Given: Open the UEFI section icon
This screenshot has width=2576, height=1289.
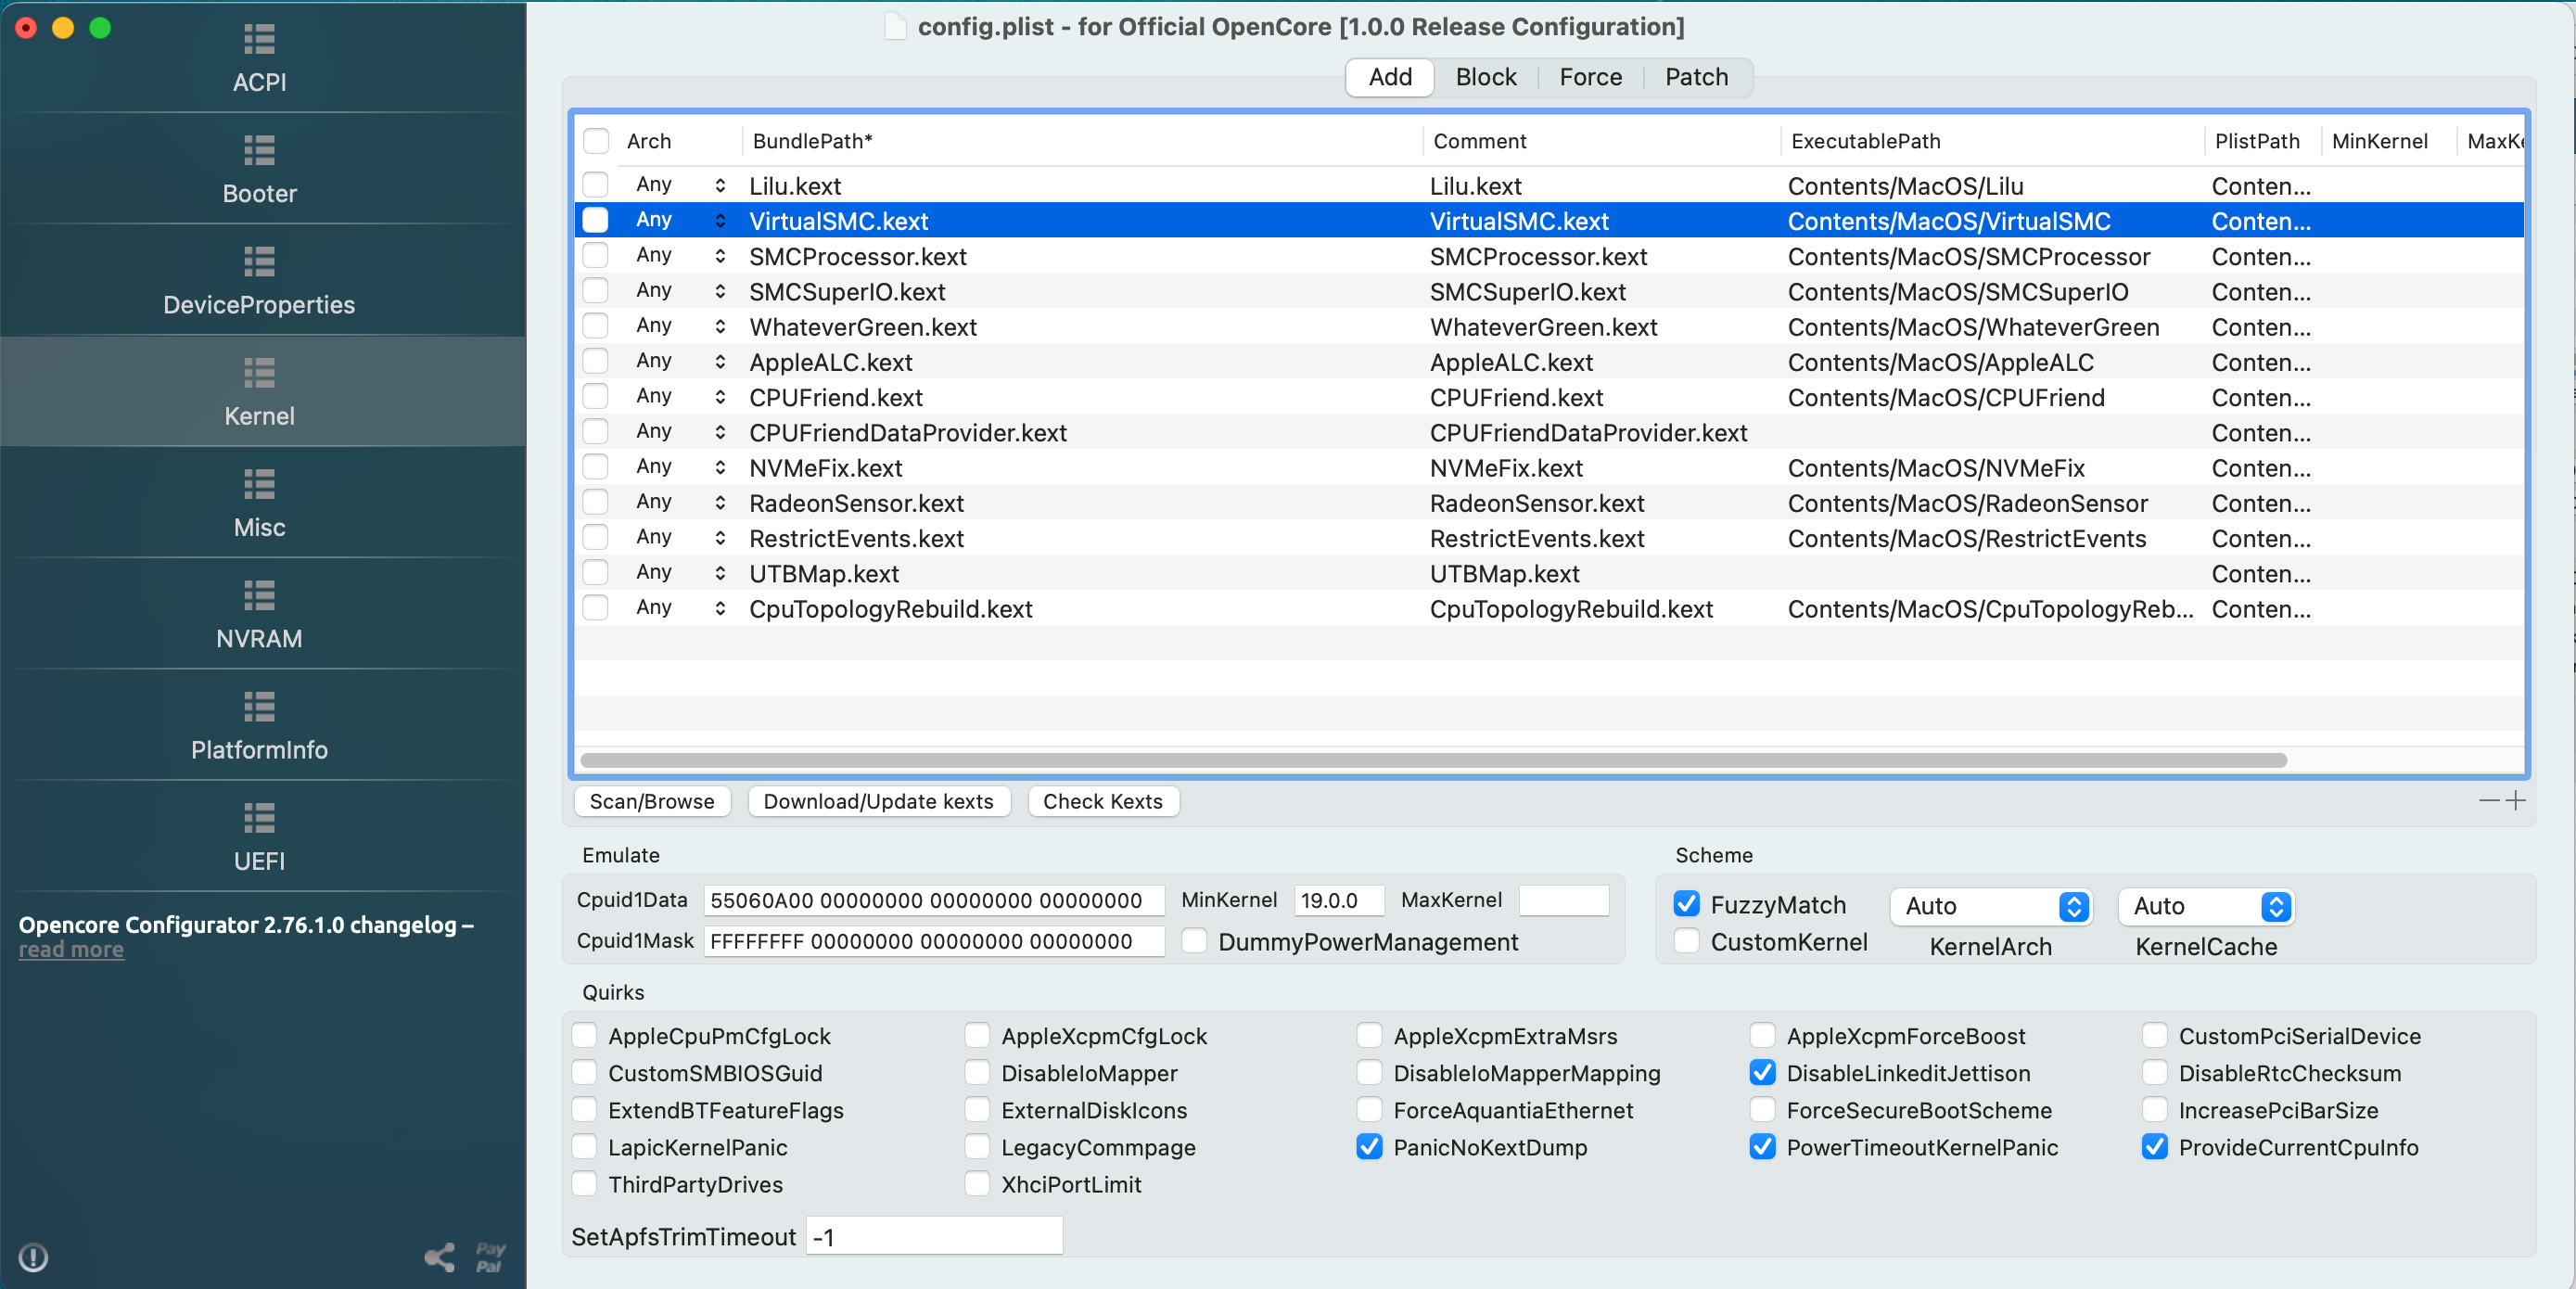Looking at the screenshot, I should point(259,818).
